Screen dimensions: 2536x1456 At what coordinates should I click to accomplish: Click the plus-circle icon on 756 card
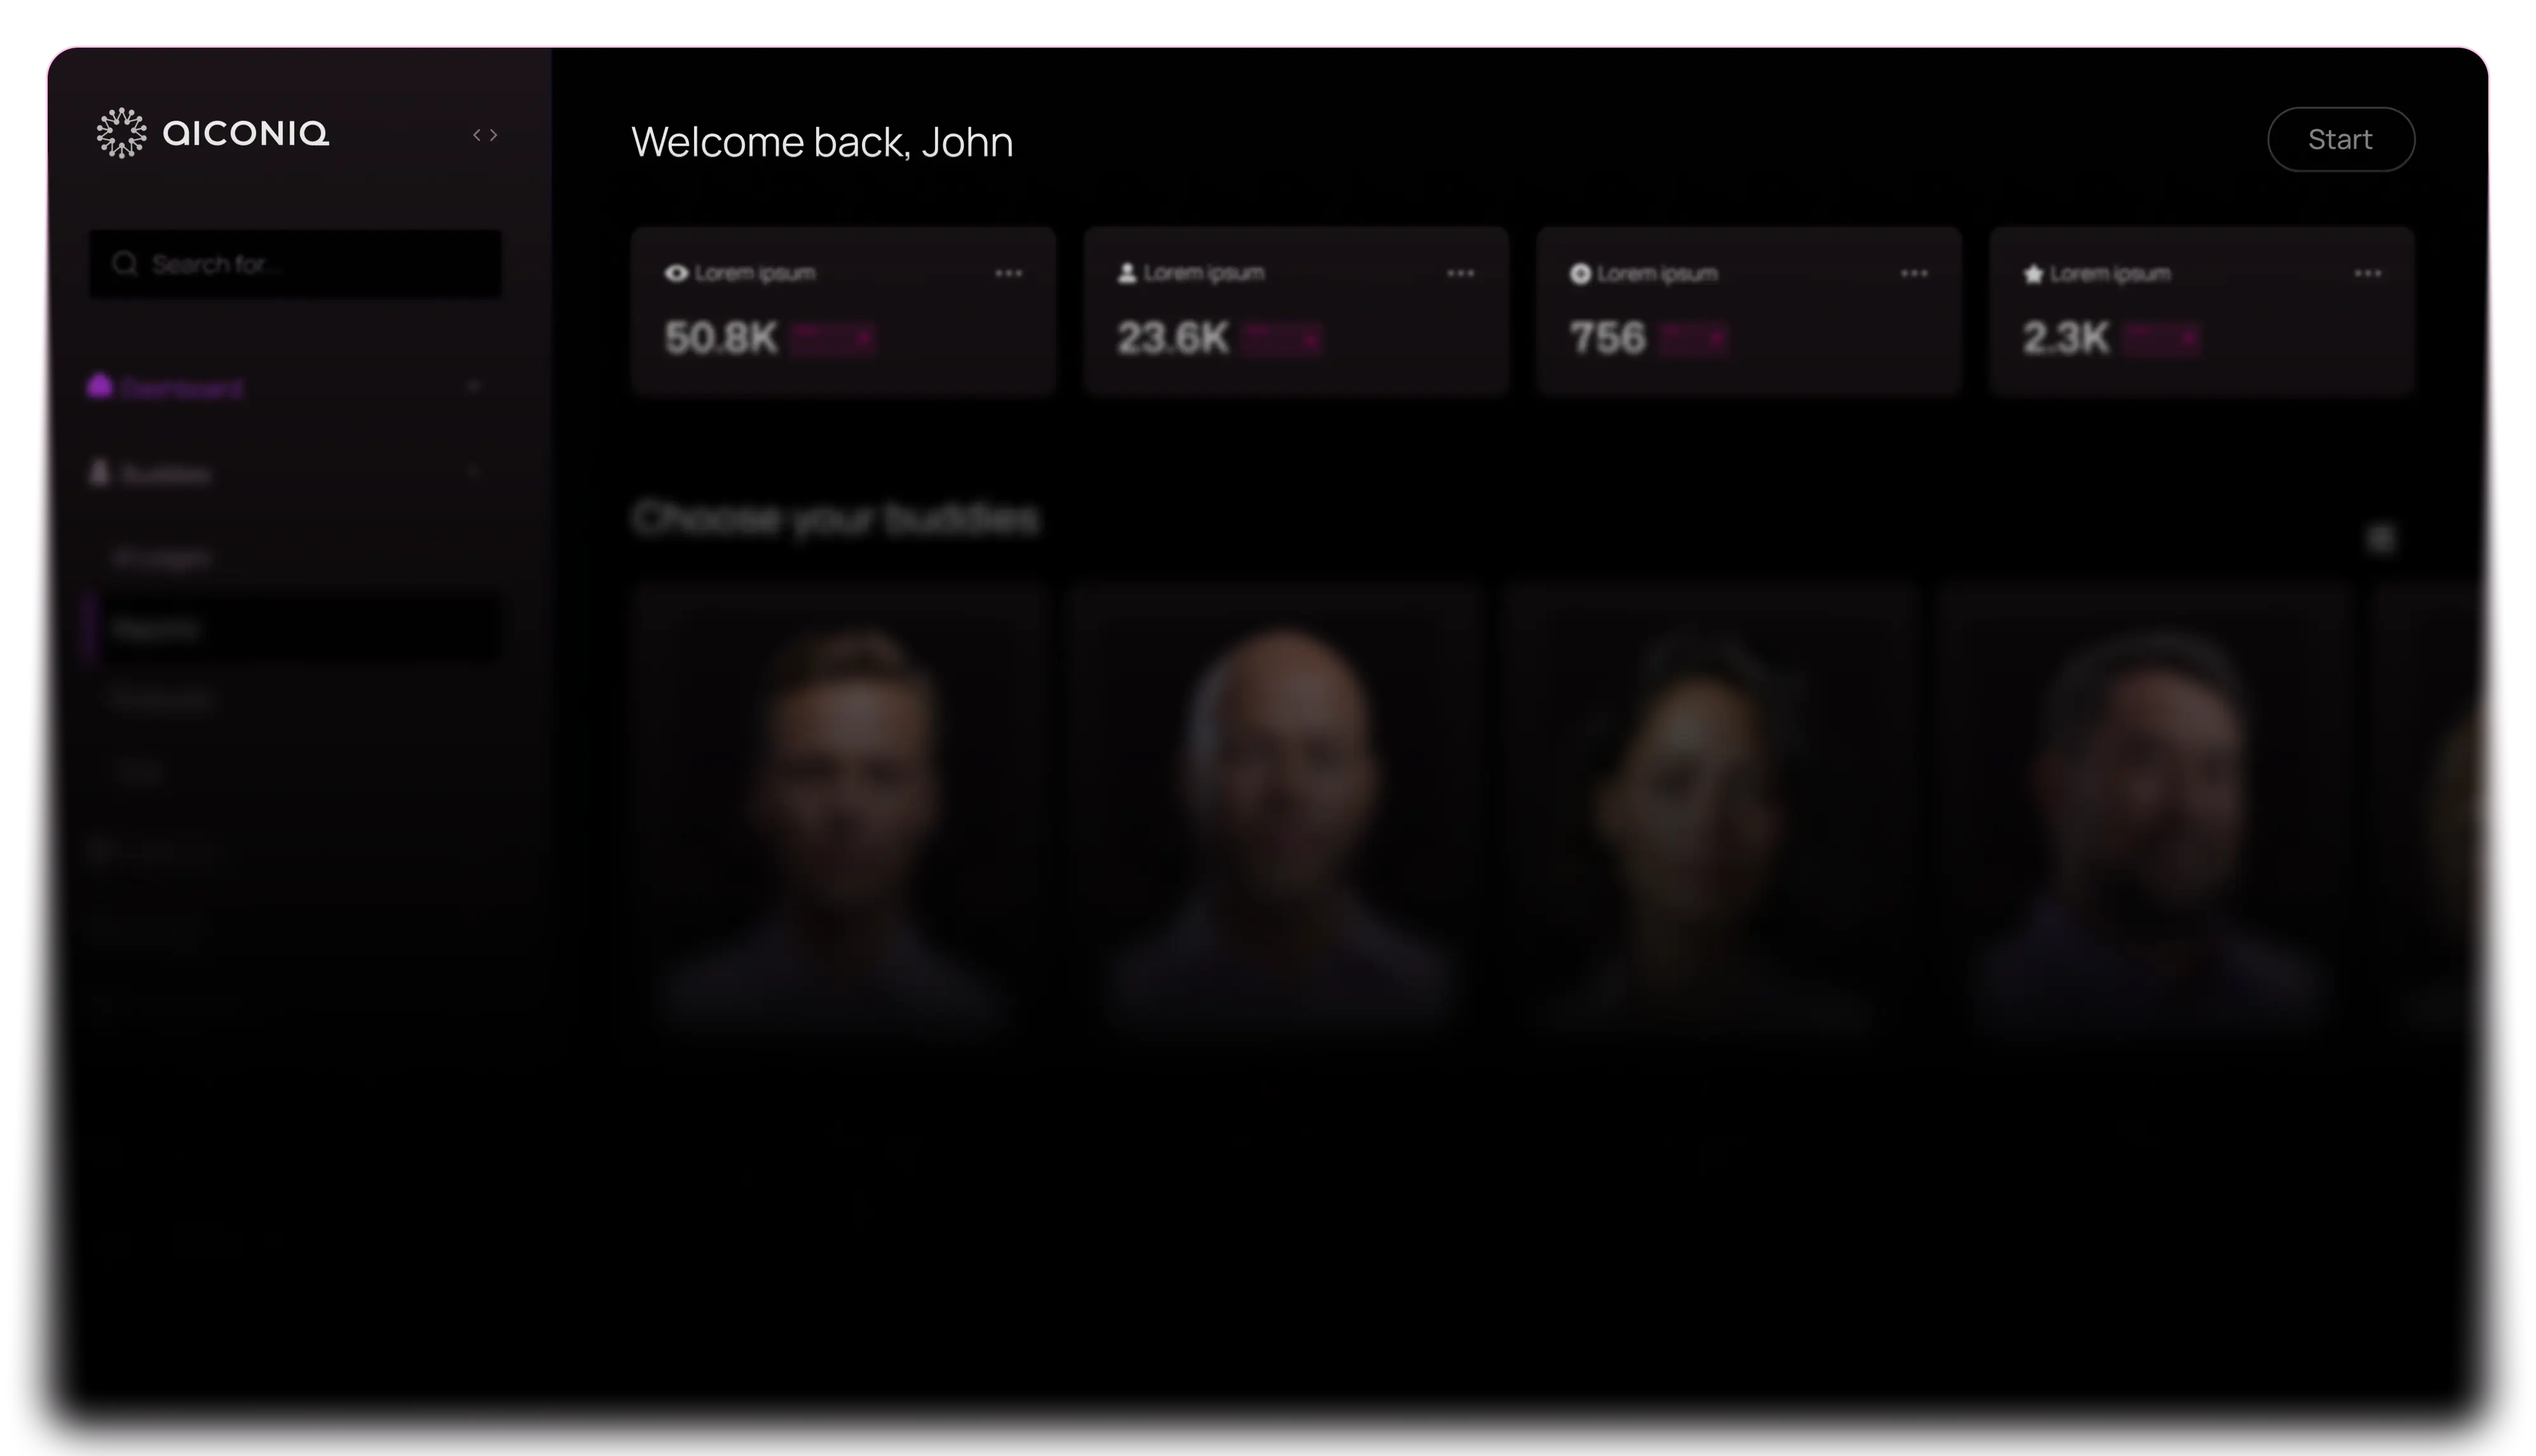(1581, 273)
